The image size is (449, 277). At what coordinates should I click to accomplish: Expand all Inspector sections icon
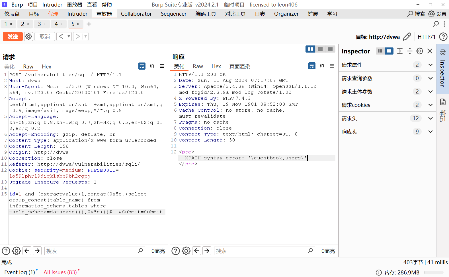pyautogui.click(x=400, y=51)
